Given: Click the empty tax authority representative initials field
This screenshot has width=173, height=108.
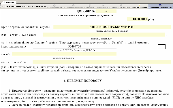Looking at the screenshot, I should click(104, 35).
